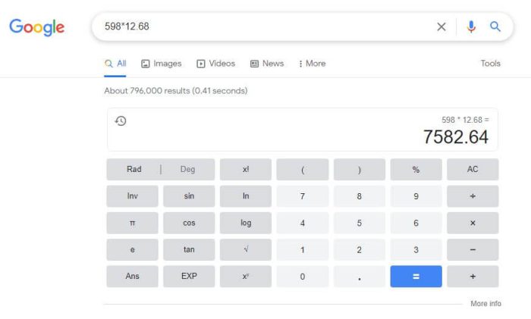Click the Google logo
531x319 pixels.
point(36,27)
